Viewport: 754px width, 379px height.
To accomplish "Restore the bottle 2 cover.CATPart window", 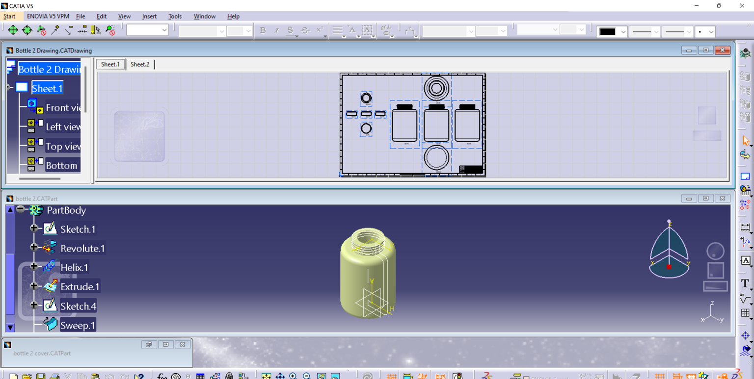I will click(149, 345).
